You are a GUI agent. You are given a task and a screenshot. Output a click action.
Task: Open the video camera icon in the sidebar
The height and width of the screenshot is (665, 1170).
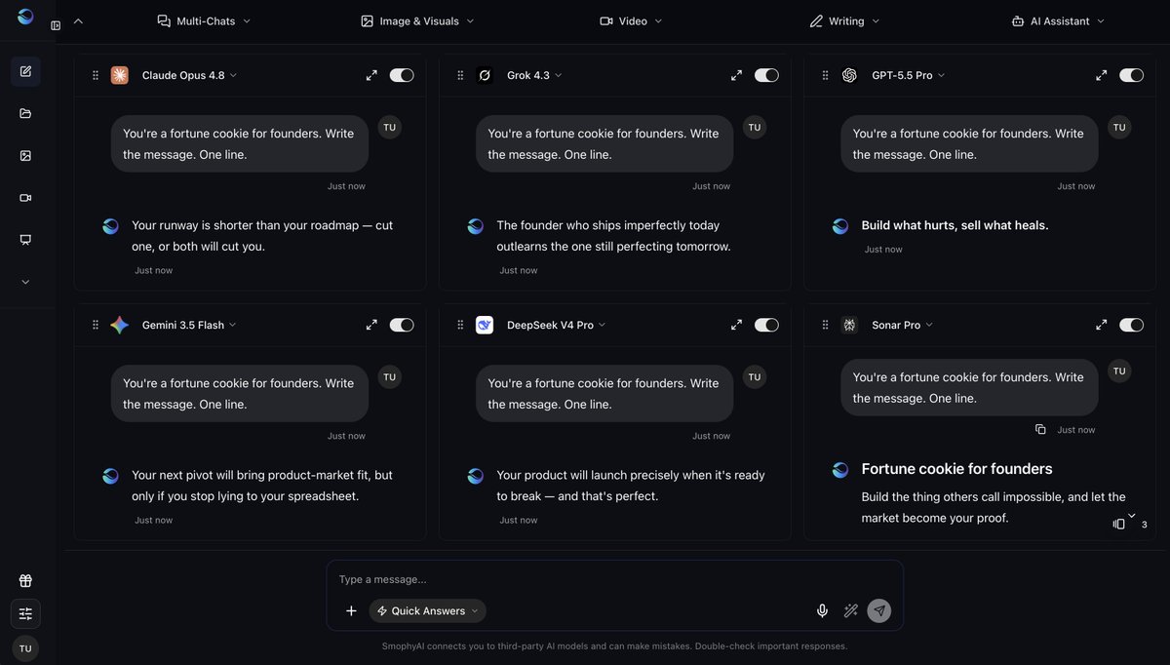pos(25,197)
